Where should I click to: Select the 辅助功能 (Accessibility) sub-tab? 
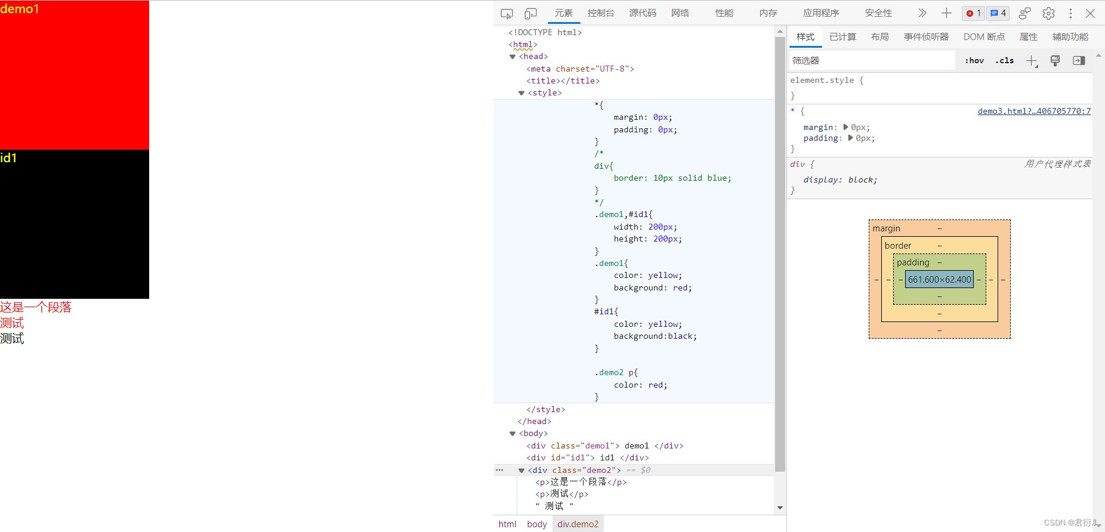[x=1070, y=37]
